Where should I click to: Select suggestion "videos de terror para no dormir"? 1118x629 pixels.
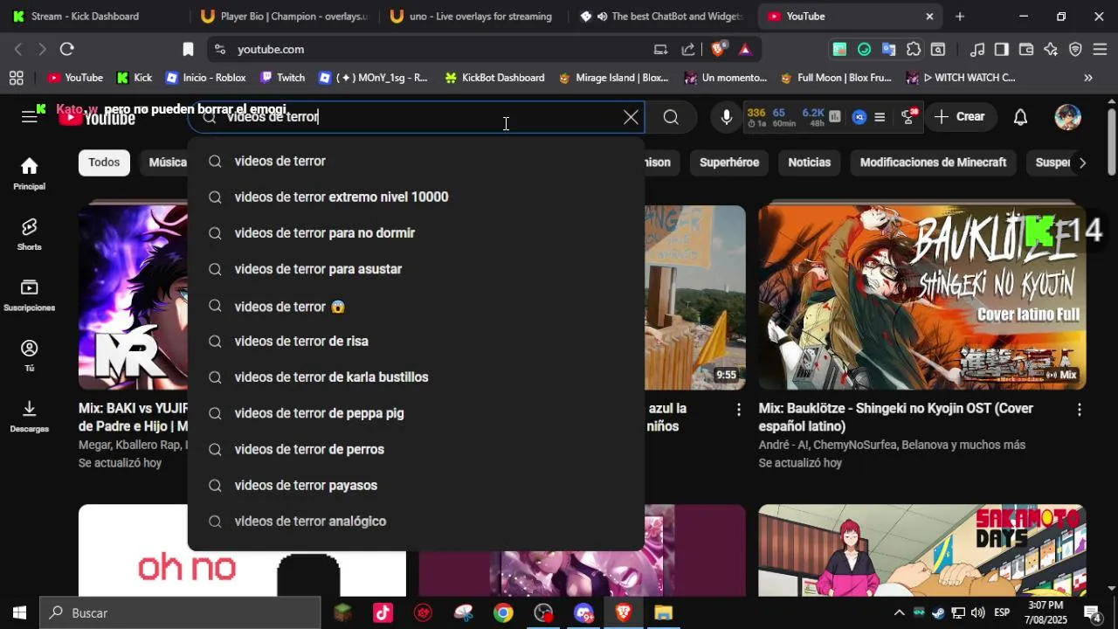pos(416,233)
